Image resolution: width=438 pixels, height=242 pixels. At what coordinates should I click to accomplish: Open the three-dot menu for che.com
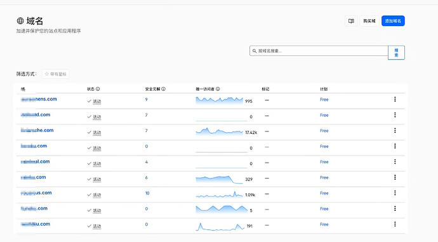tap(395, 130)
